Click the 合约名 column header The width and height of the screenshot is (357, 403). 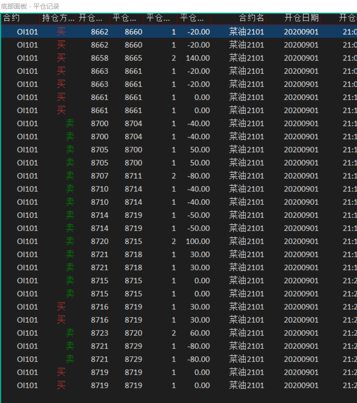click(x=251, y=18)
